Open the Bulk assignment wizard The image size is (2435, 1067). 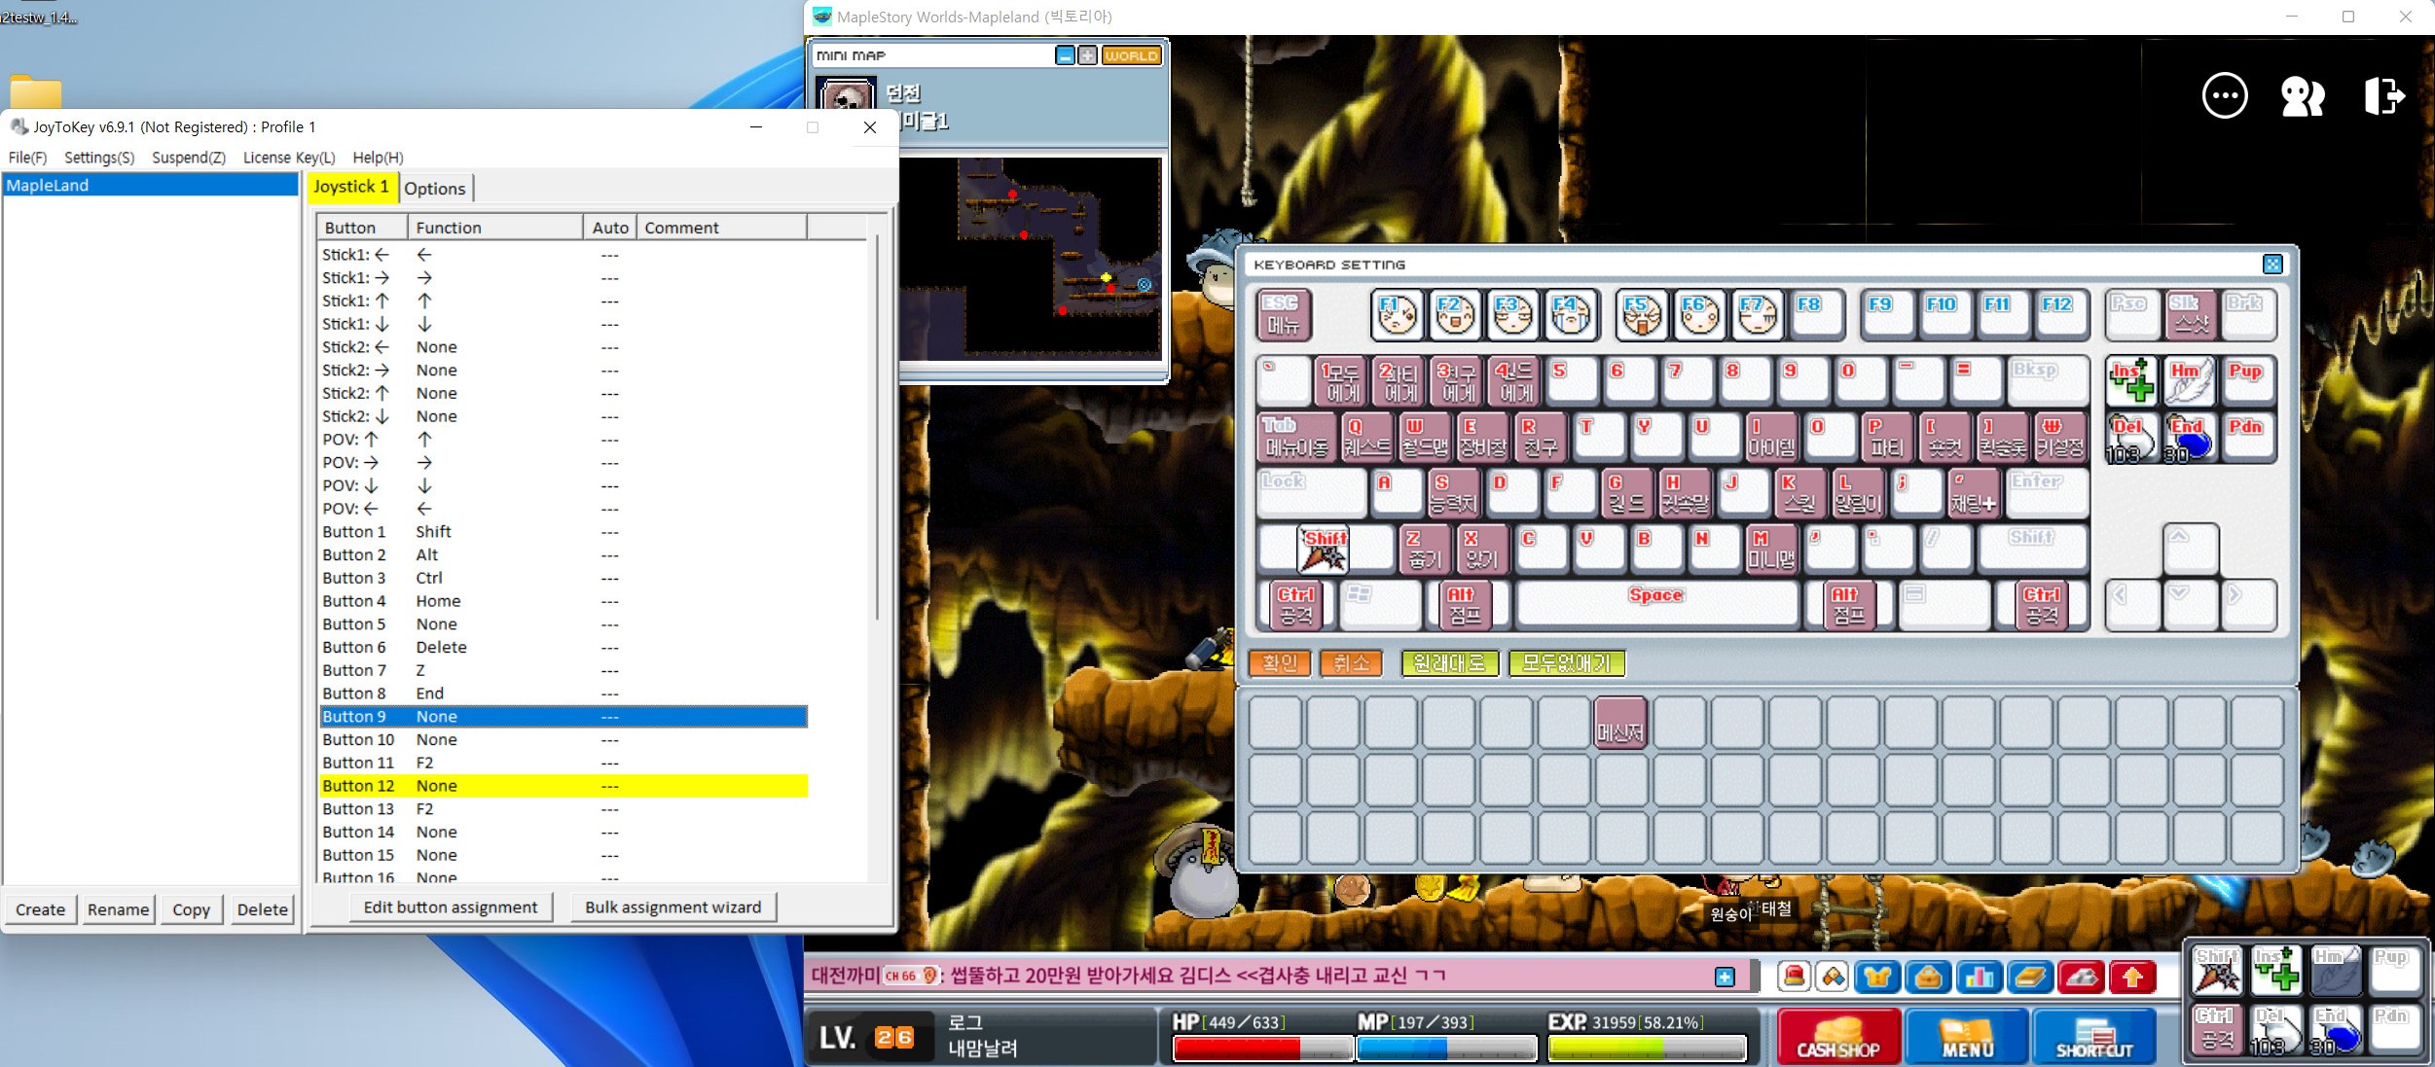click(x=673, y=907)
